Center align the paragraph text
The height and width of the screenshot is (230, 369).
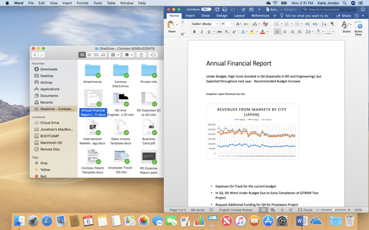click(x=285, y=31)
